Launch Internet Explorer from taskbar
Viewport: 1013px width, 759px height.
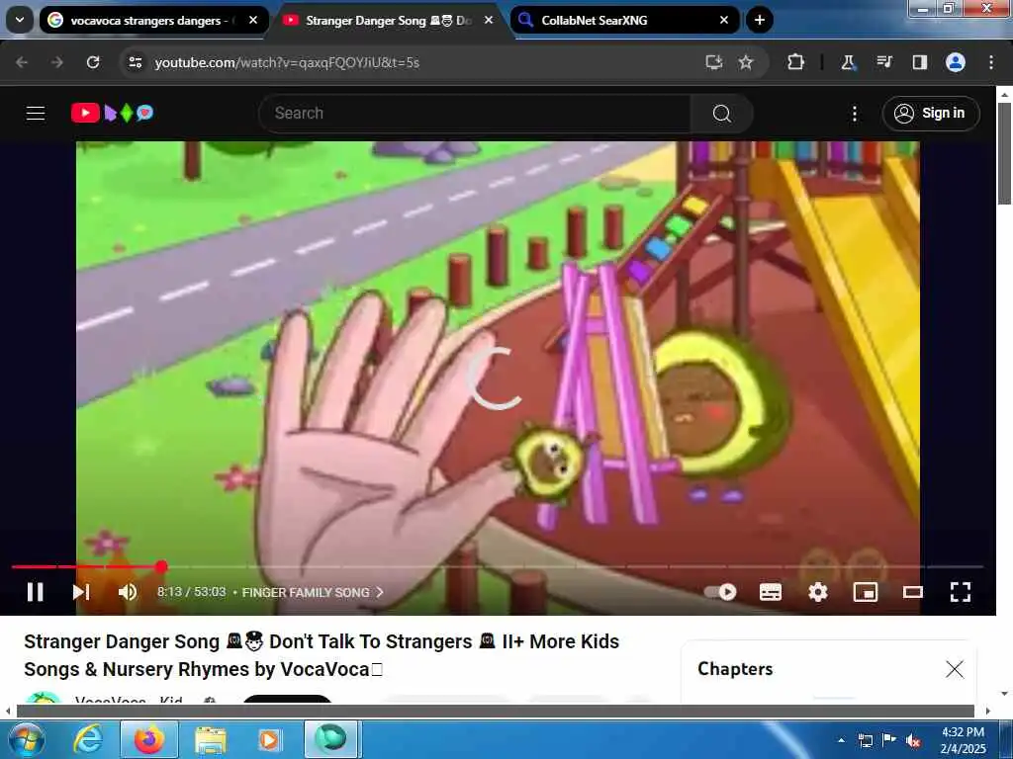point(88,739)
